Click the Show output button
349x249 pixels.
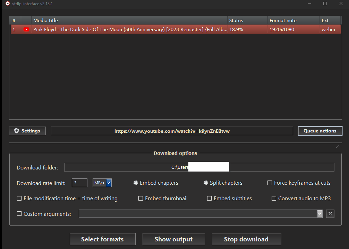(x=173, y=239)
